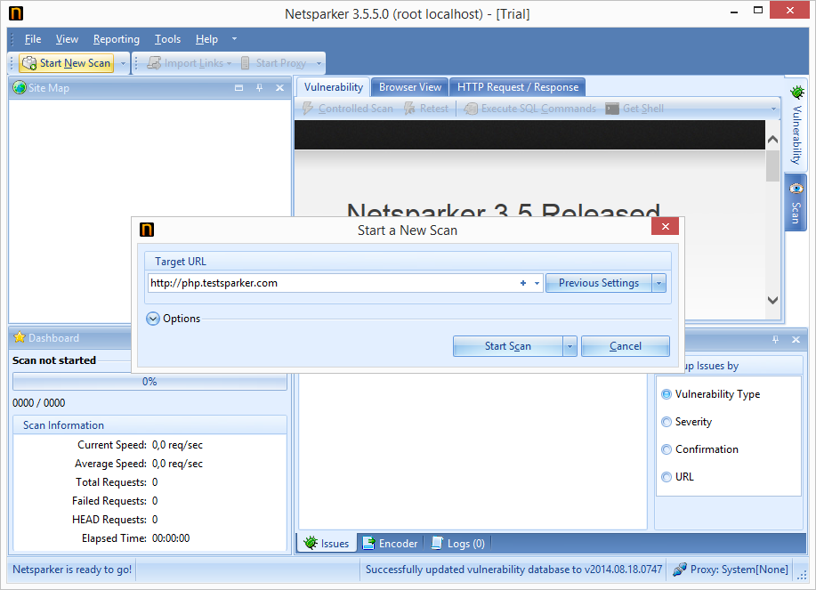
Task: Click 'Successfully updated vulnerability database' status text
Action: tap(513, 570)
